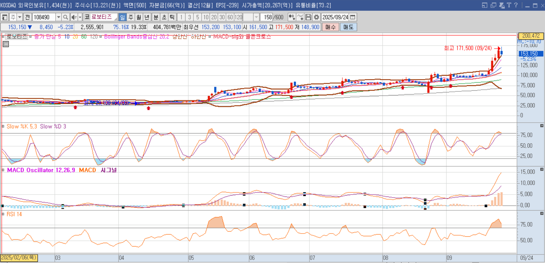Click the 주 stock type button
Screen dimensions: 545x263
[13, 17]
